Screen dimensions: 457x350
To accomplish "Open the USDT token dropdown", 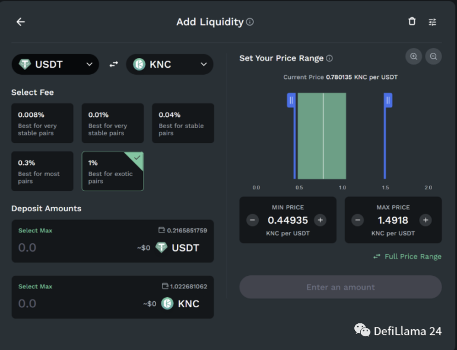I will pyautogui.click(x=55, y=65).
